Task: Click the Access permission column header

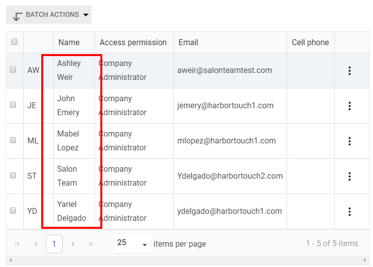Action: tap(133, 43)
